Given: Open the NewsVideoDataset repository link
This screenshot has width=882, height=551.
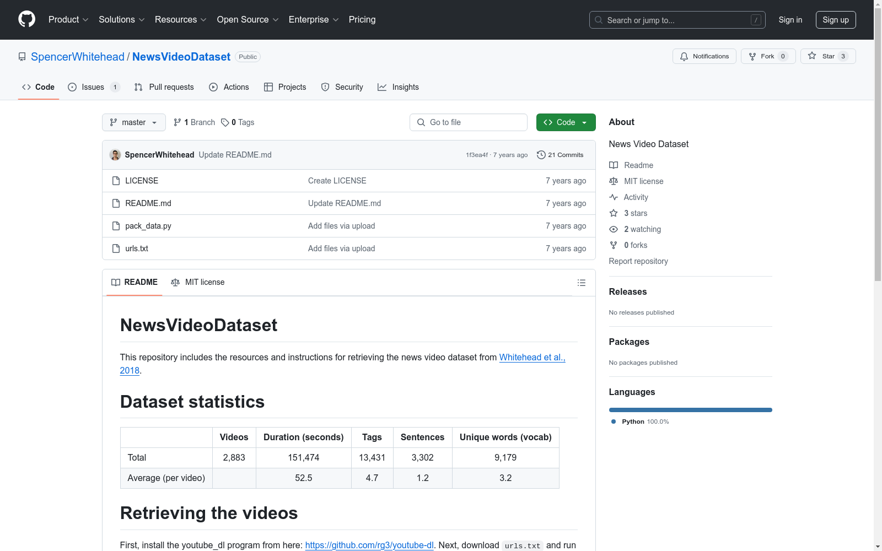Looking at the screenshot, I should pos(181,57).
